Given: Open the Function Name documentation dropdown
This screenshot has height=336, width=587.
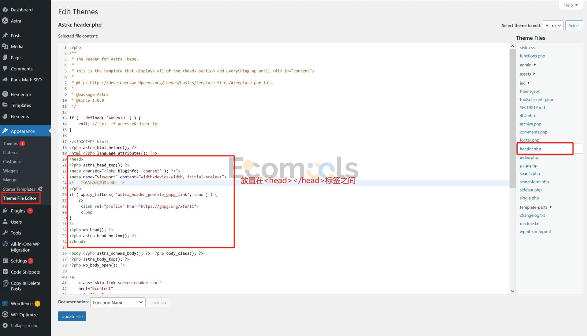Looking at the screenshot, I should (117, 302).
